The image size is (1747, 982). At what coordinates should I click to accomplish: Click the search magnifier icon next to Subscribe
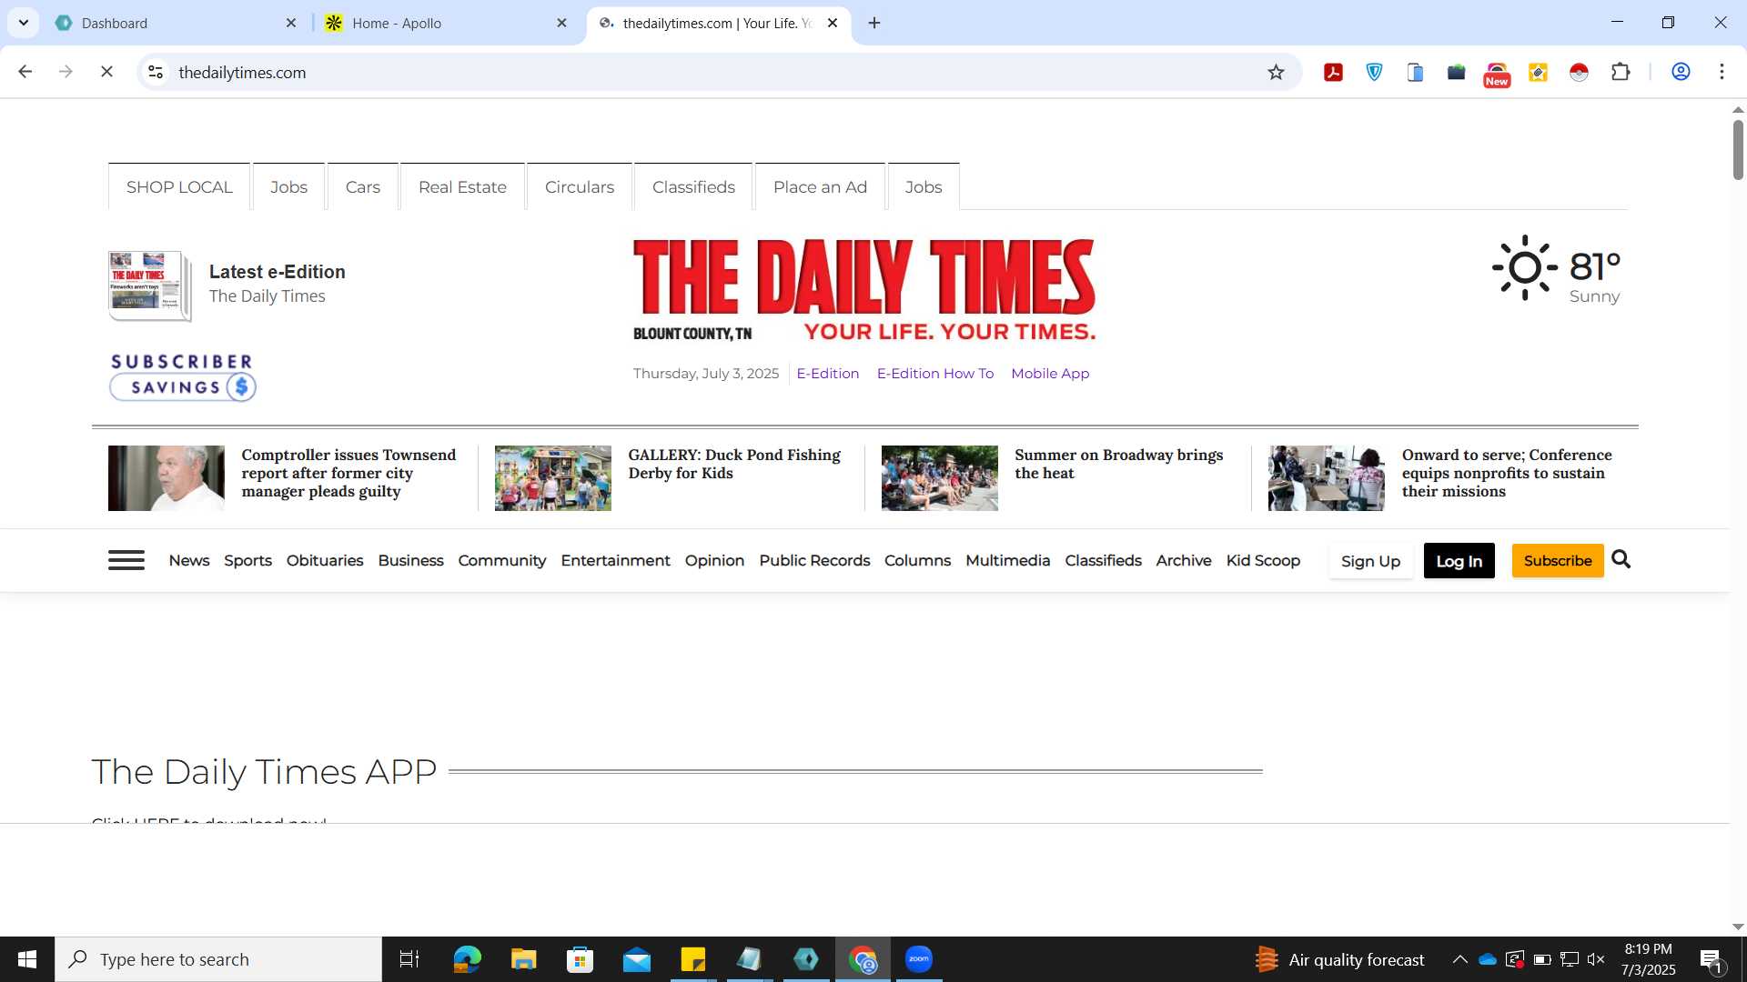click(x=1621, y=559)
